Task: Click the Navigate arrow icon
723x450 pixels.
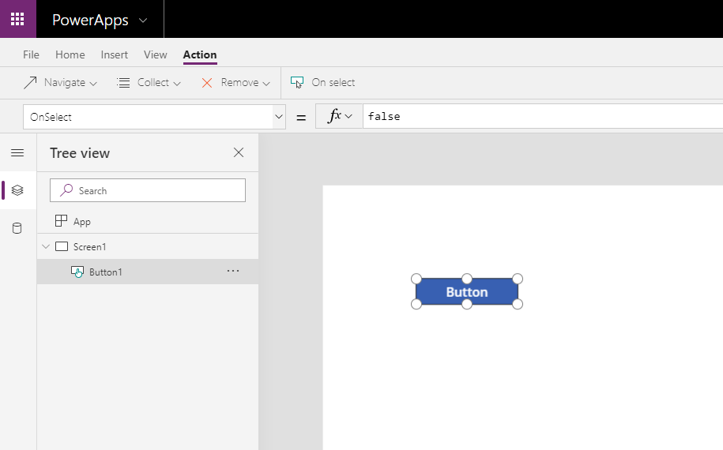Action: [30, 82]
